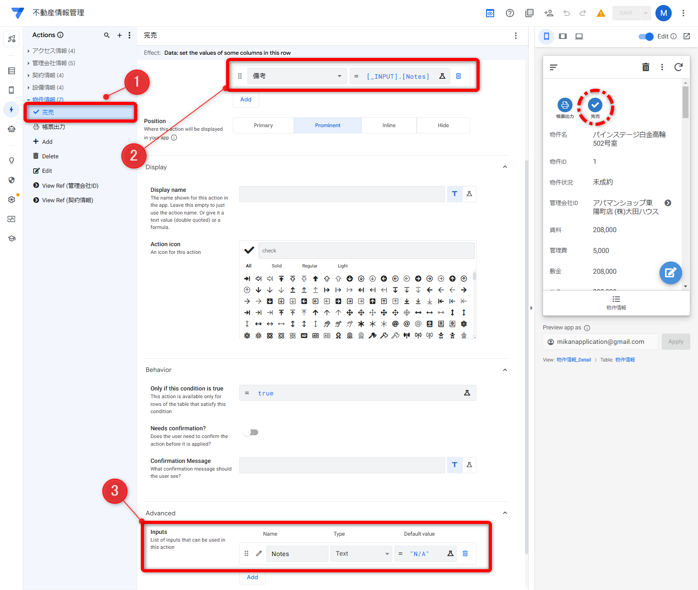This screenshot has height=590, width=698.
Task: Click the 物件情報_Detail view link
Action: point(573,359)
